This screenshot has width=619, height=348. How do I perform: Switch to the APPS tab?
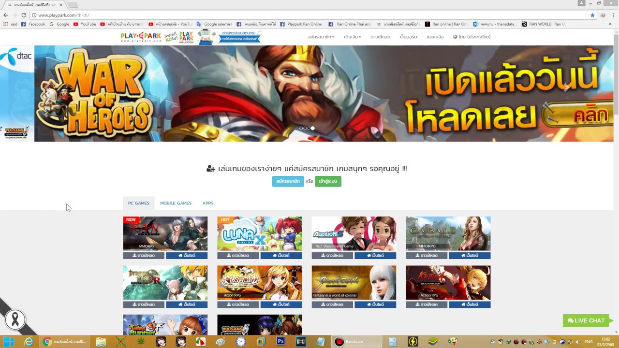click(208, 203)
